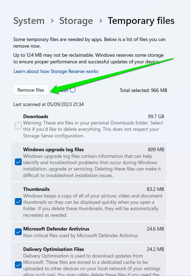191x276 pixels.
Task: Click the Downloads heading
Action: click(36, 117)
